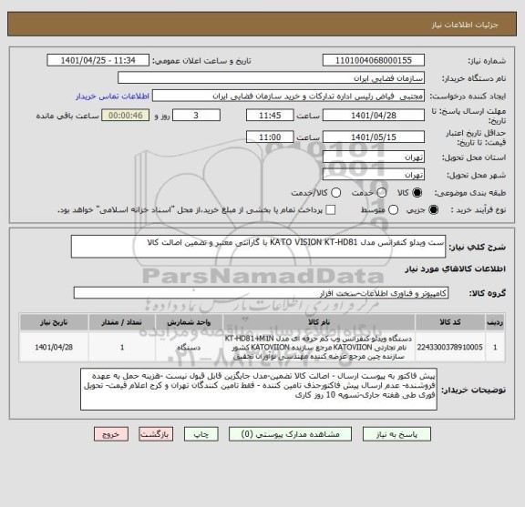Click the گروه کالا field کامپیوتر و فناوری
The image size is (525, 507).
(262, 293)
